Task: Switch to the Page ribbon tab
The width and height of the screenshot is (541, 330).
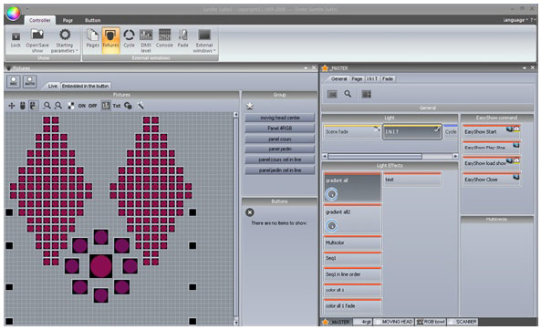Action: pyautogui.click(x=68, y=20)
